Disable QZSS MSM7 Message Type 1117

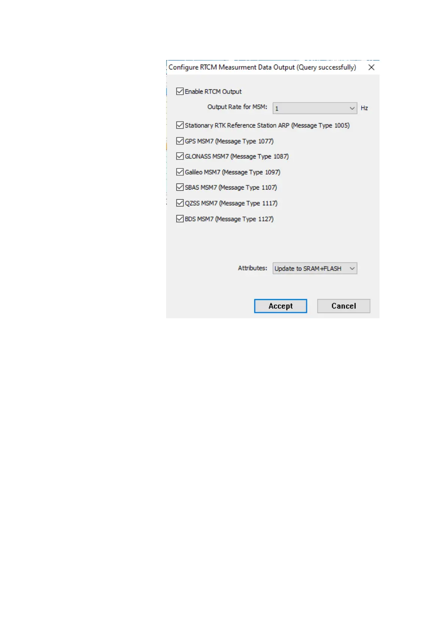click(180, 203)
